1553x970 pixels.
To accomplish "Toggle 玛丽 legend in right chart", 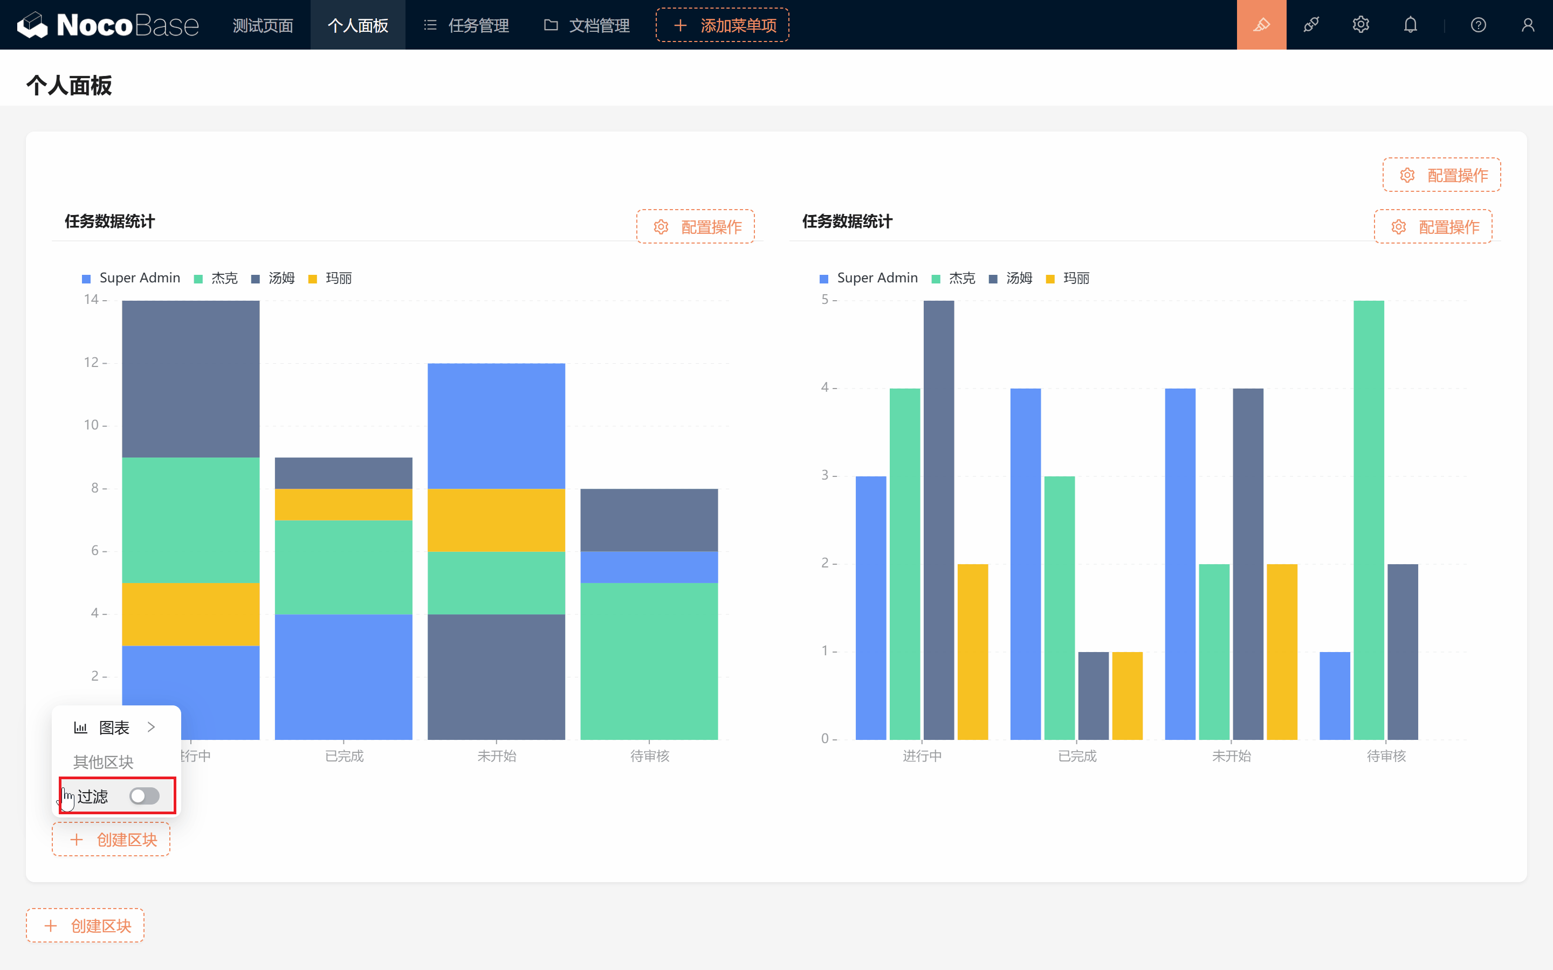I will click(x=1068, y=278).
